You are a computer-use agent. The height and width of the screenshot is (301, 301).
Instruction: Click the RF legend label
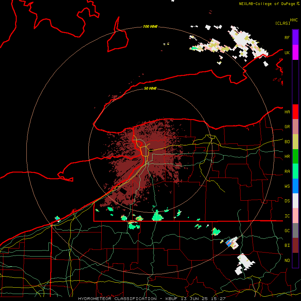(x=287, y=37)
